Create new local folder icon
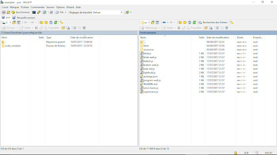Image resolution: width=277 pixels, height=155 pixels. (x=63, y=28)
